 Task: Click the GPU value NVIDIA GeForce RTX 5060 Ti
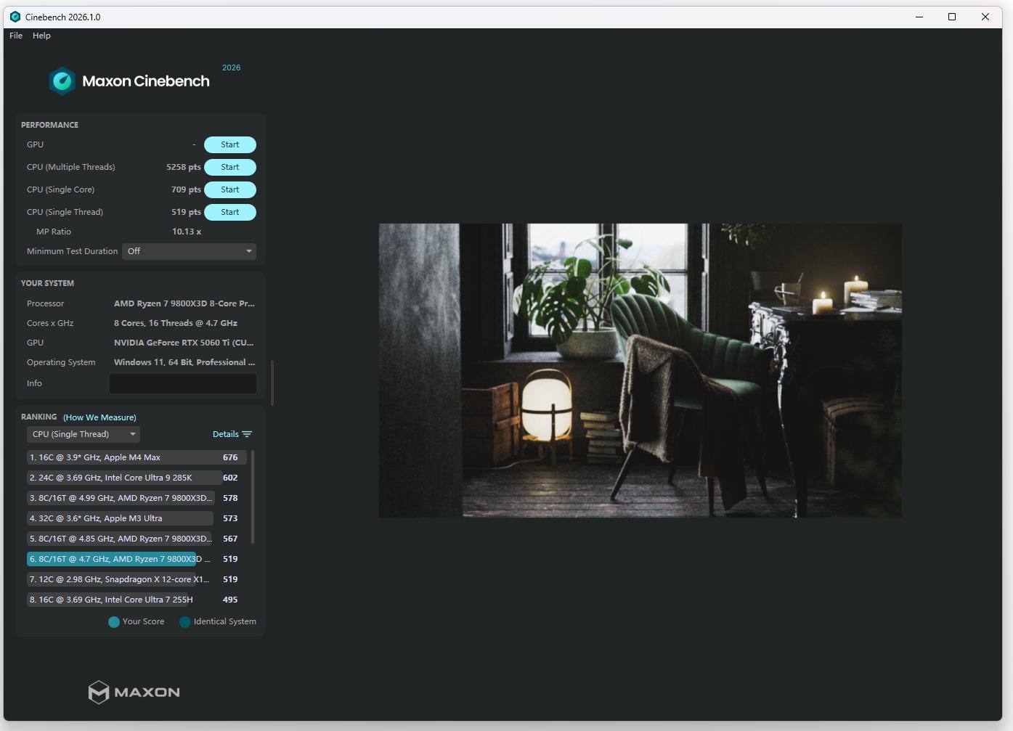pos(184,343)
